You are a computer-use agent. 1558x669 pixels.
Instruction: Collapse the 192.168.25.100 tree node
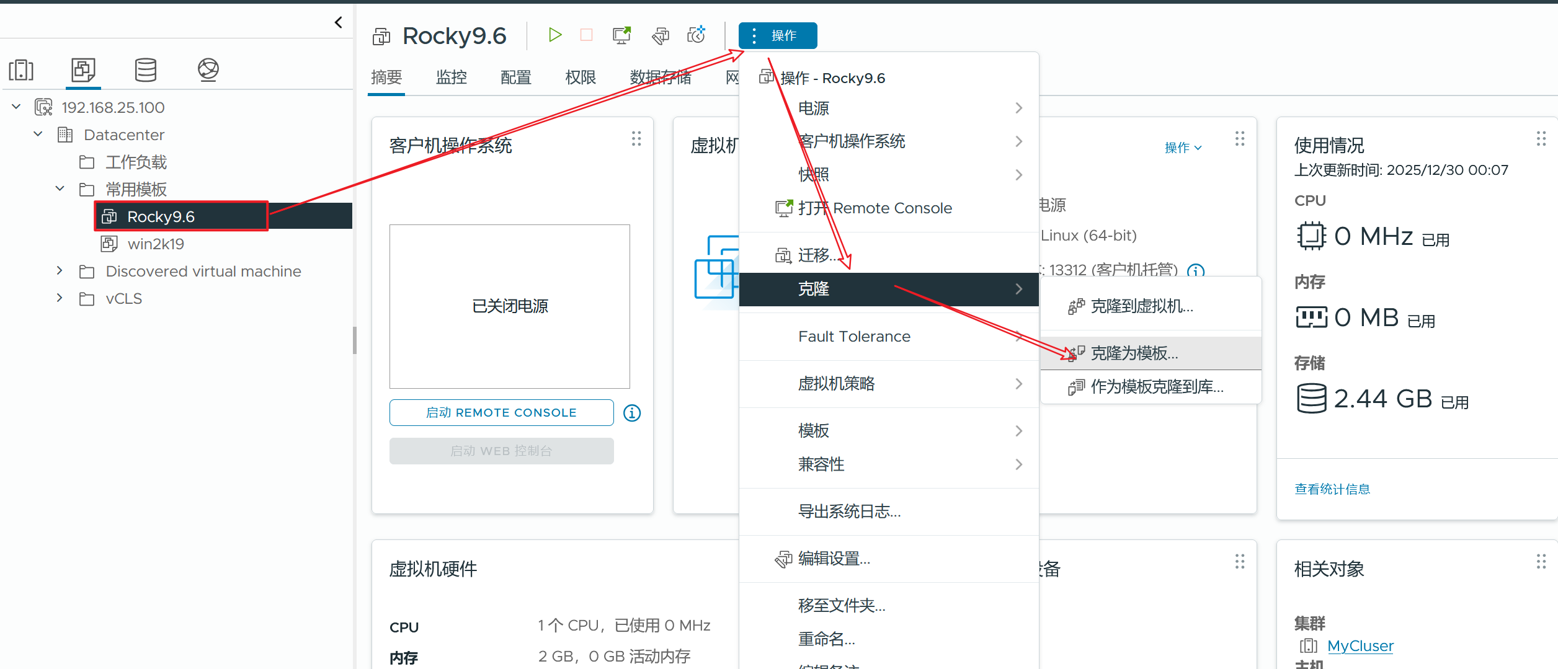(17, 107)
